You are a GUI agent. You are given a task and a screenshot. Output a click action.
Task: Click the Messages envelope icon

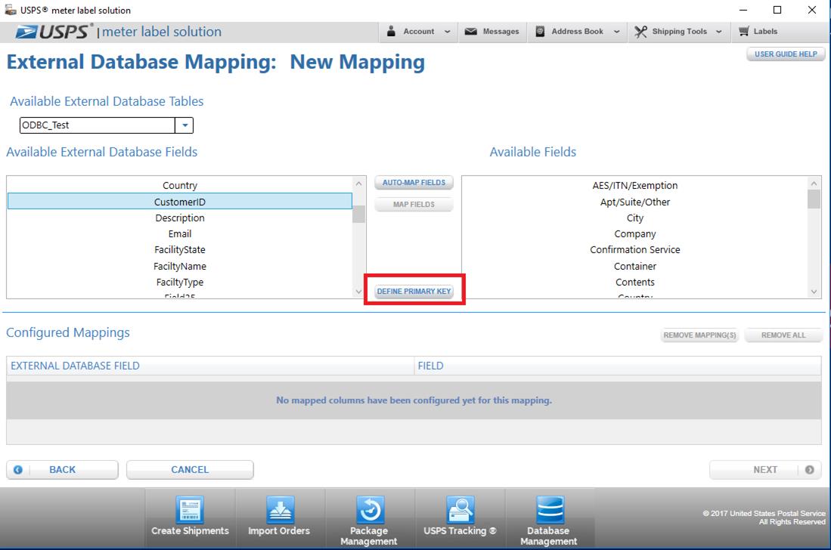[470, 32]
